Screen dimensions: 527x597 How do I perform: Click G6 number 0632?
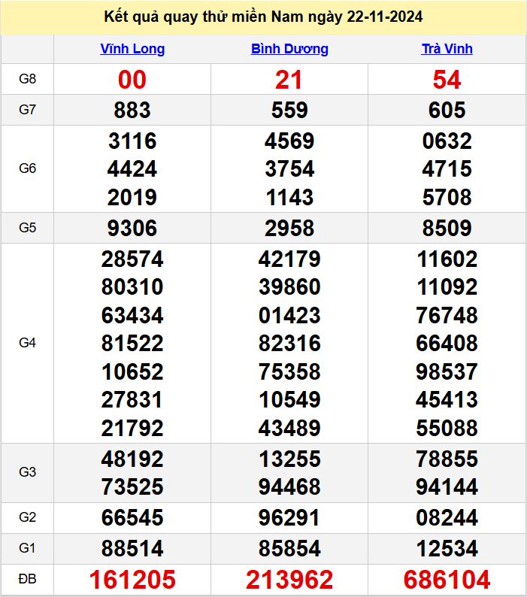pos(447,141)
